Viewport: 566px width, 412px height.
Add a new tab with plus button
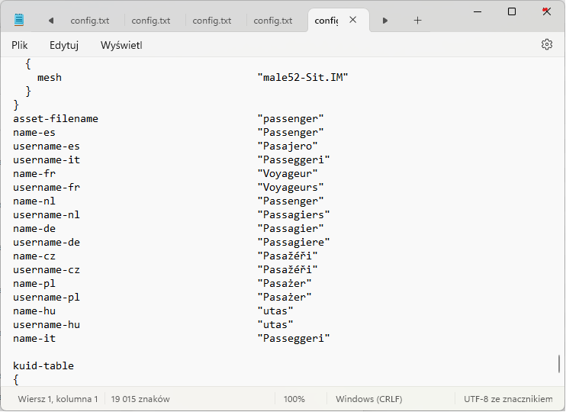[x=417, y=21]
